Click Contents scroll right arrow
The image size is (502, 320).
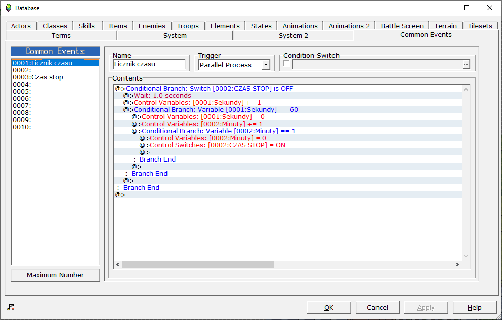pos(457,264)
